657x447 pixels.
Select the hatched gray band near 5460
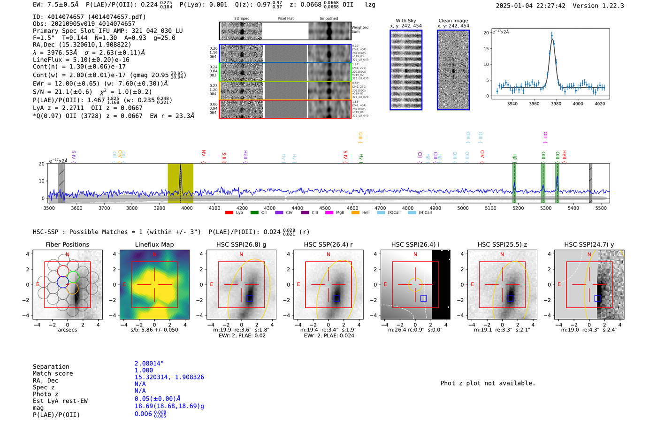[x=590, y=183]
